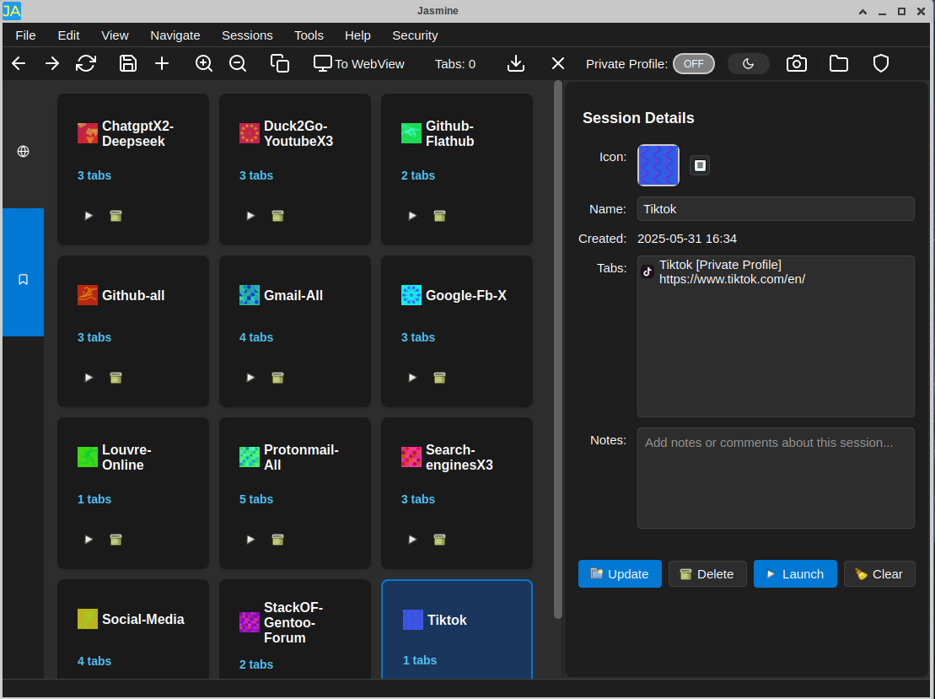The image size is (935, 699).
Task: Click the forward arrow in toolbar
Action: coord(52,63)
